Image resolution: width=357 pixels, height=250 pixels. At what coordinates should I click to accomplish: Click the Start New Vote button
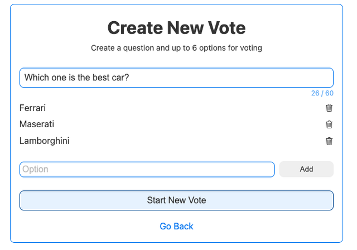(176, 200)
